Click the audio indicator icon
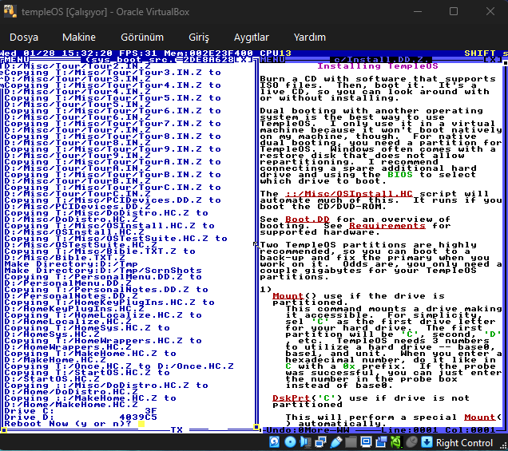This screenshot has height=451, width=508. pyautogui.click(x=305, y=442)
